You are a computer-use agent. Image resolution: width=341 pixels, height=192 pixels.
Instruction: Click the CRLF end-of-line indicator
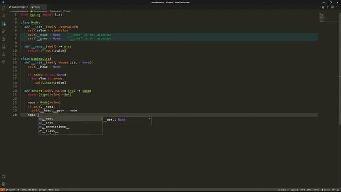click(x=309, y=190)
